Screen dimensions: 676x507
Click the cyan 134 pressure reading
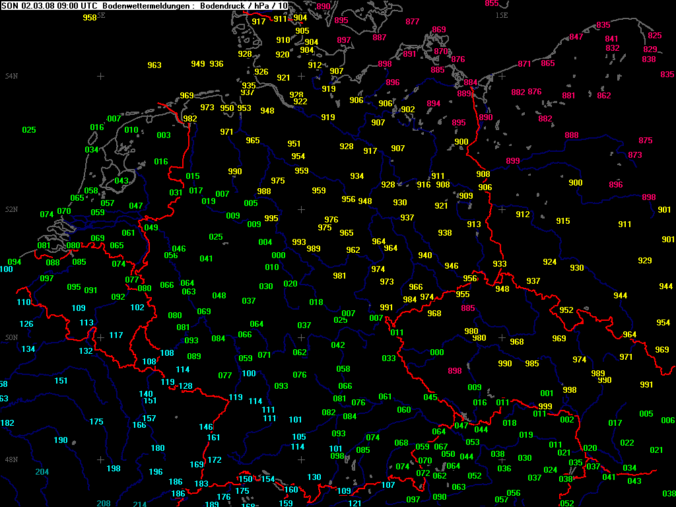pos(28,349)
